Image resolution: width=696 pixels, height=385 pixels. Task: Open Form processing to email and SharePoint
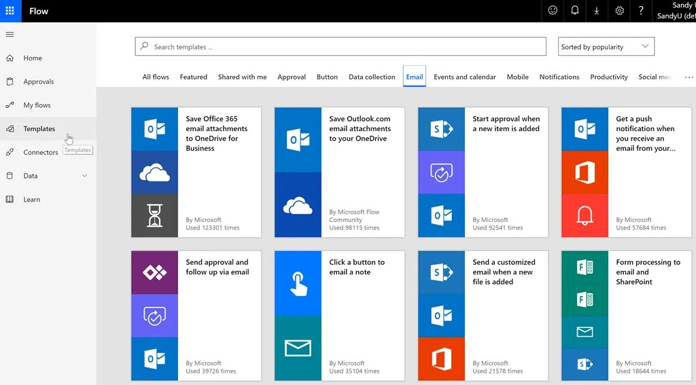(x=626, y=316)
